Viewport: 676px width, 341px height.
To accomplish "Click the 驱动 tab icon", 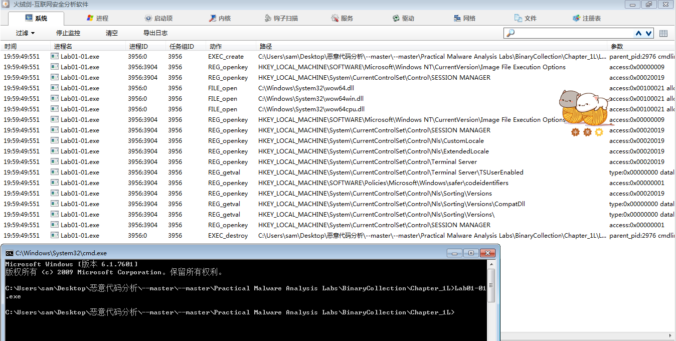I will point(396,18).
